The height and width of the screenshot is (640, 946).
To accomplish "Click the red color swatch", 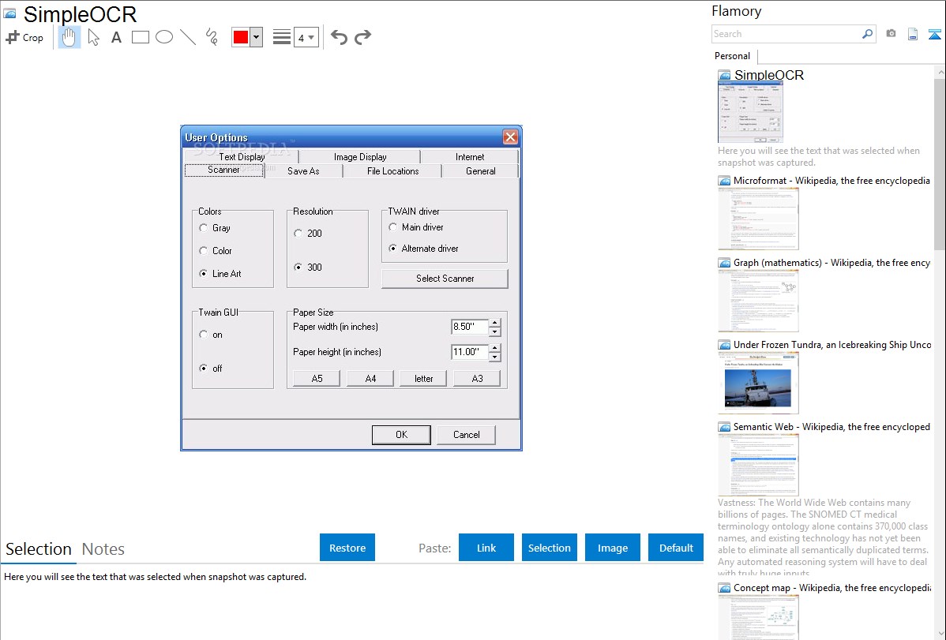I will coord(241,37).
